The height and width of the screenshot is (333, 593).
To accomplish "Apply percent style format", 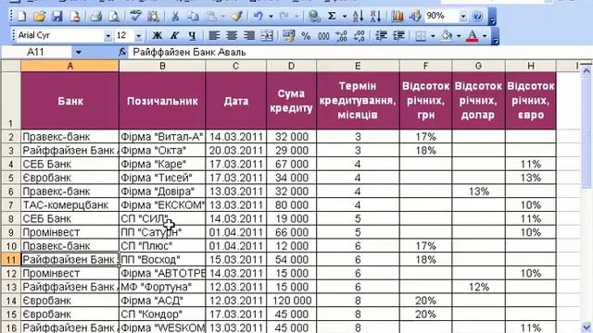I will [306, 36].
